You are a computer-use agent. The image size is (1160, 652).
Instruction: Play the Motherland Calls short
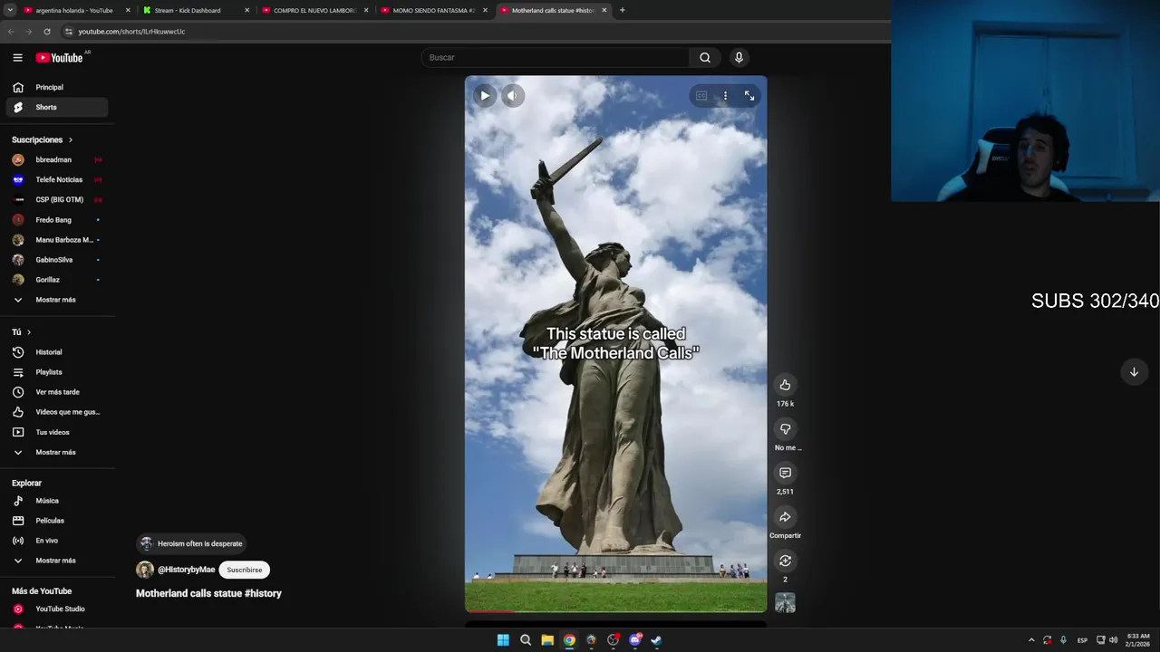pos(485,95)
